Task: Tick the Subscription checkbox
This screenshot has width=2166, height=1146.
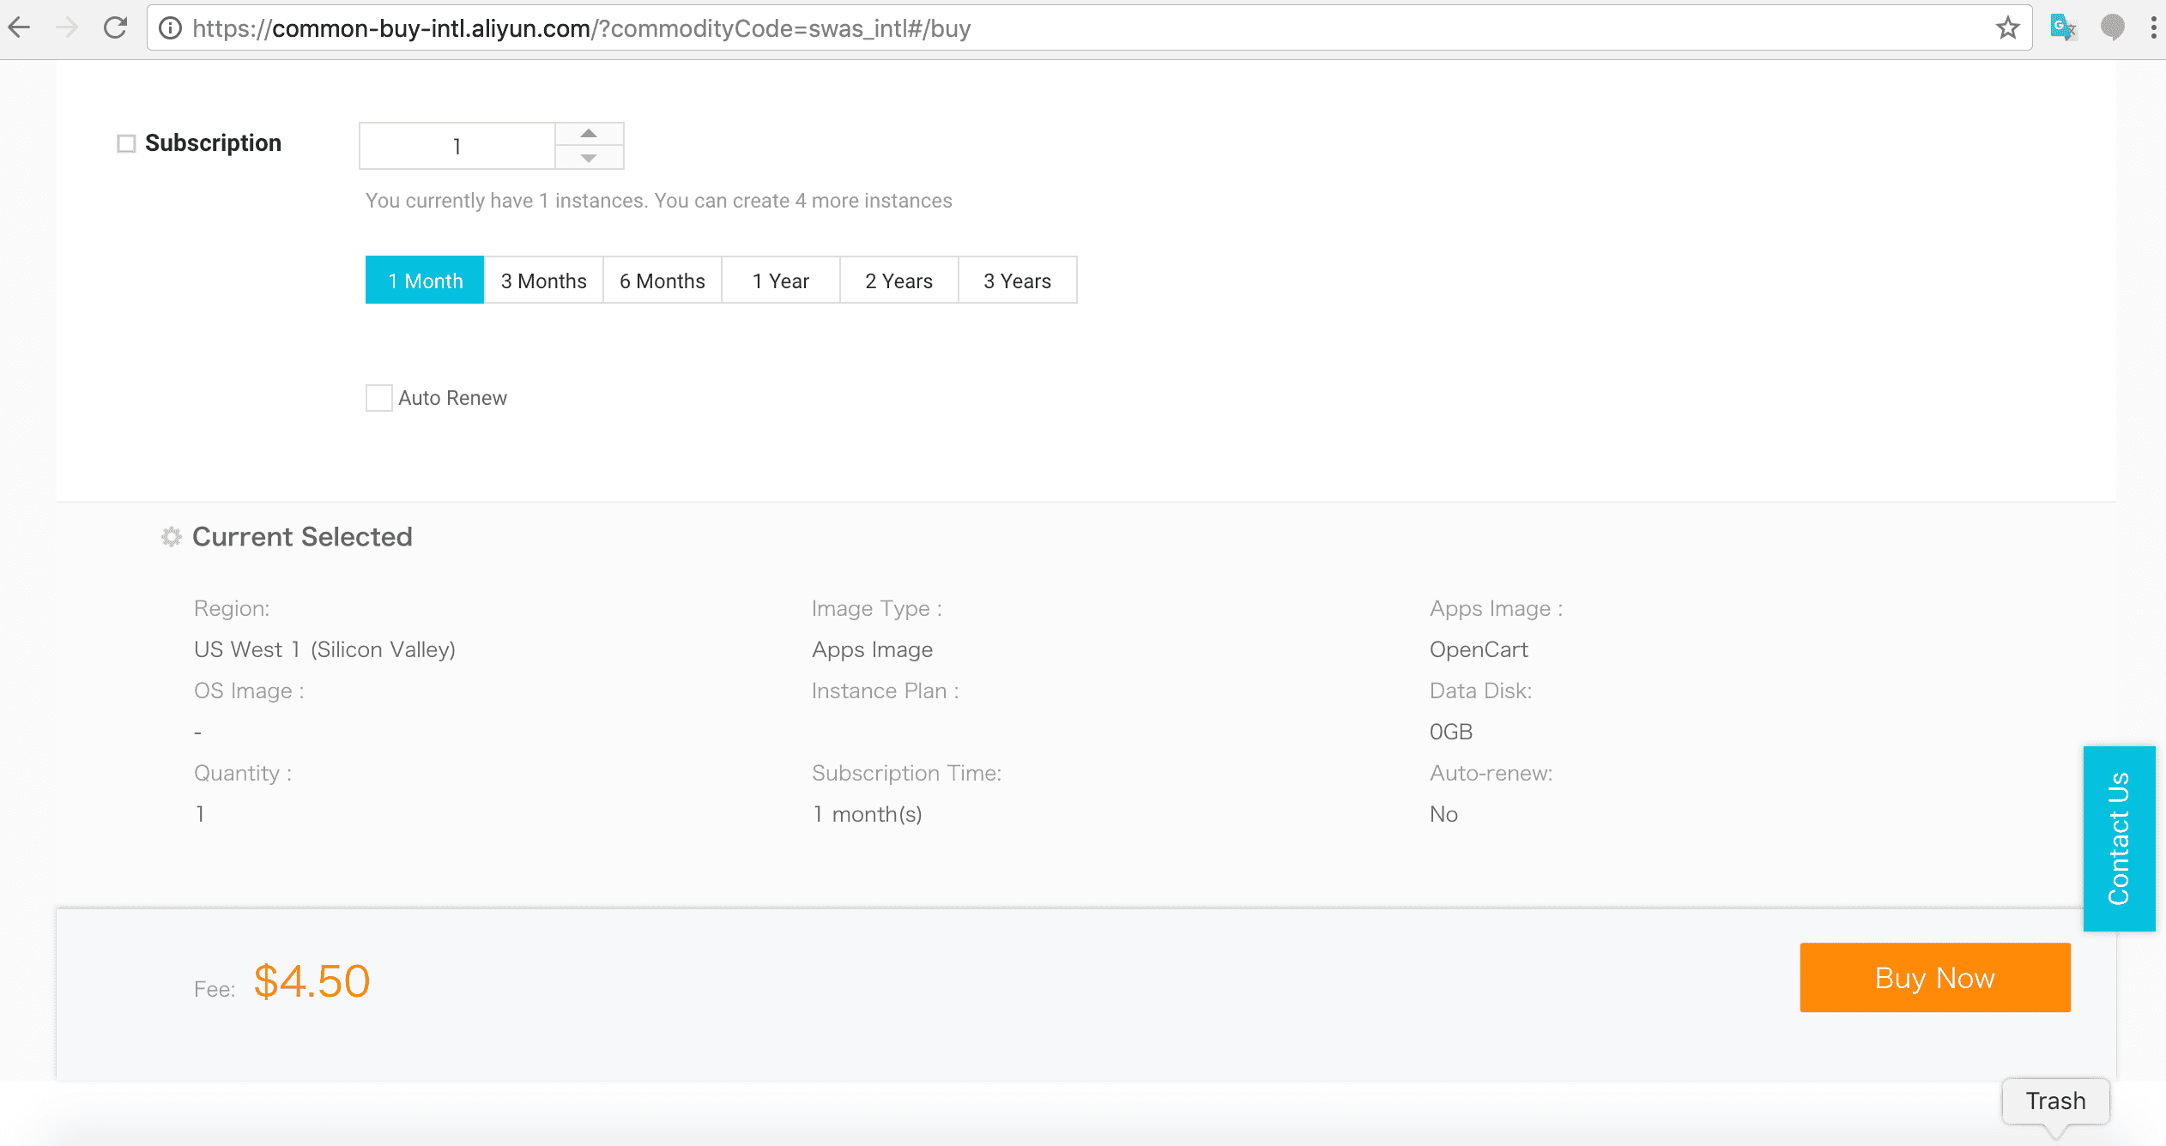Action: [x=127, y=143]
